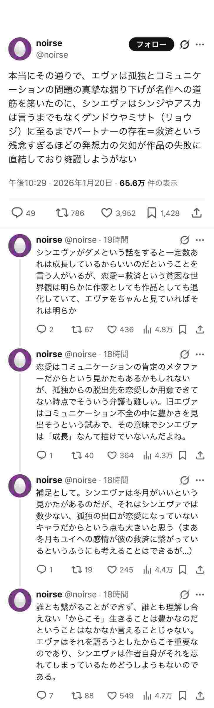Open the @noirse handle link under the name
The height and width of the screenshot is (708, 214).
tap(52, 55)
